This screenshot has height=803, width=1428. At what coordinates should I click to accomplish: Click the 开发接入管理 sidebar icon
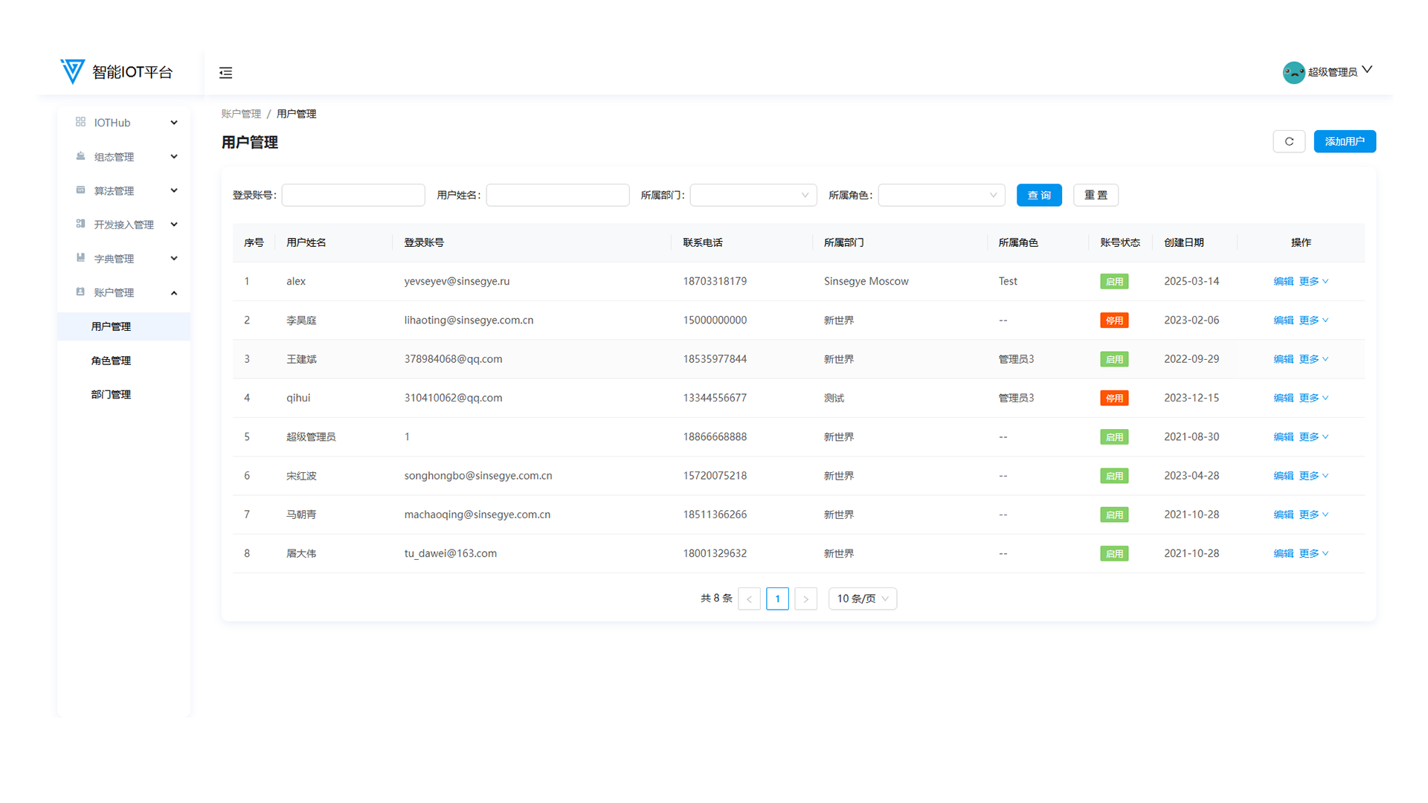[80, 224]
